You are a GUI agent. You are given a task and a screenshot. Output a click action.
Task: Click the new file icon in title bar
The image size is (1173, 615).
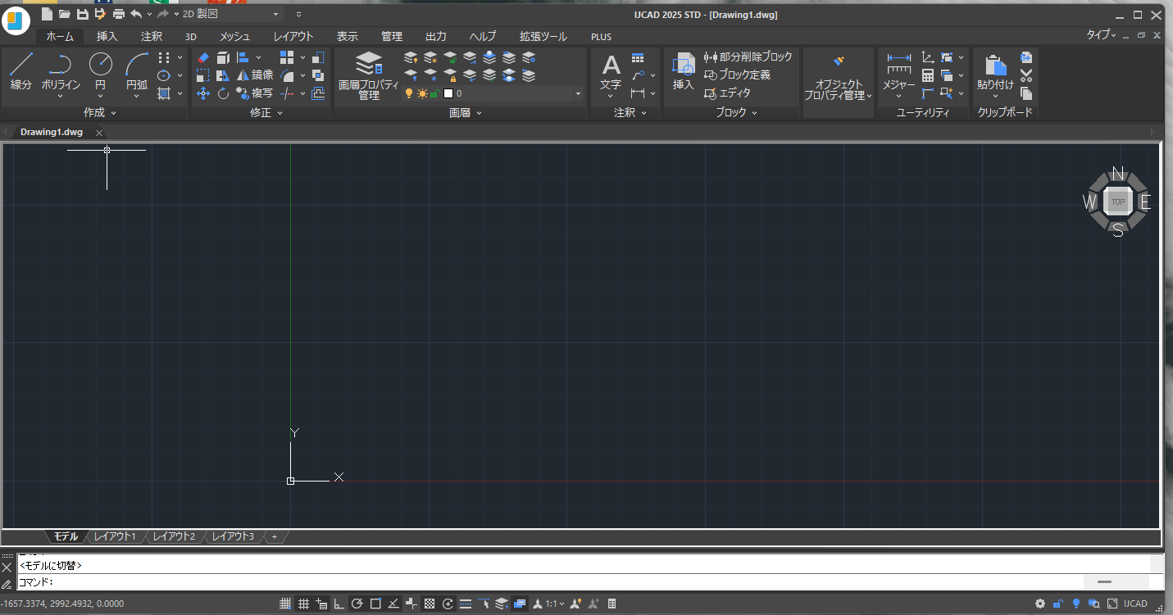(47, 14)
